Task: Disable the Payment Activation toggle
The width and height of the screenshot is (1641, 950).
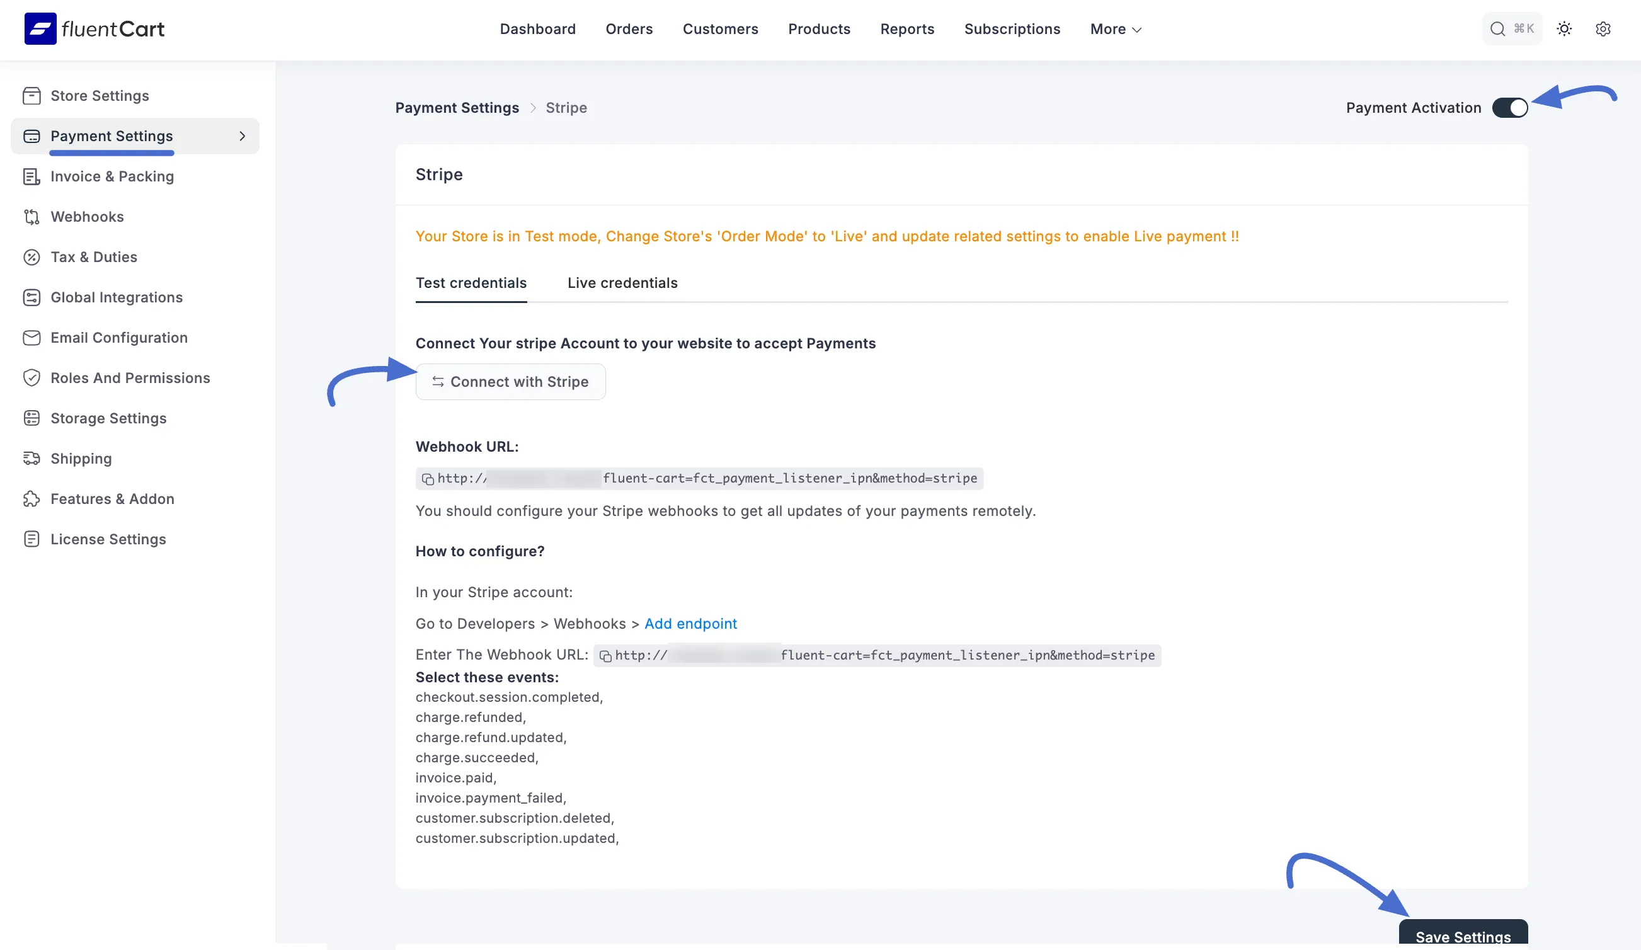Action: point(1509,108)
